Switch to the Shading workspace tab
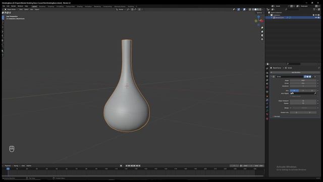This screenshot has height=182, width=323. 80,7
